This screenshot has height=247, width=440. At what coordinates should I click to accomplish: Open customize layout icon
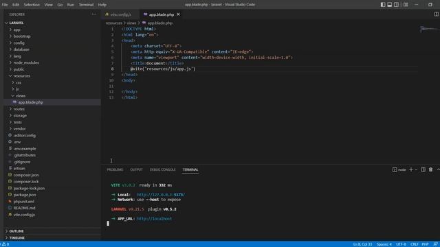[406, 5]
